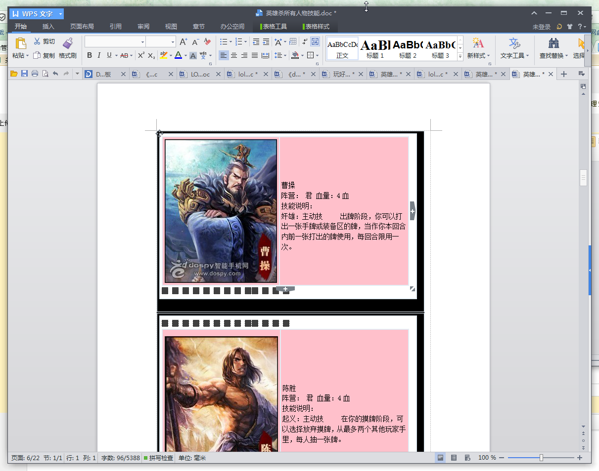Screen dimensions: 599x471
Task: Toggle superscript X² formatting
Action: (141, 55)
